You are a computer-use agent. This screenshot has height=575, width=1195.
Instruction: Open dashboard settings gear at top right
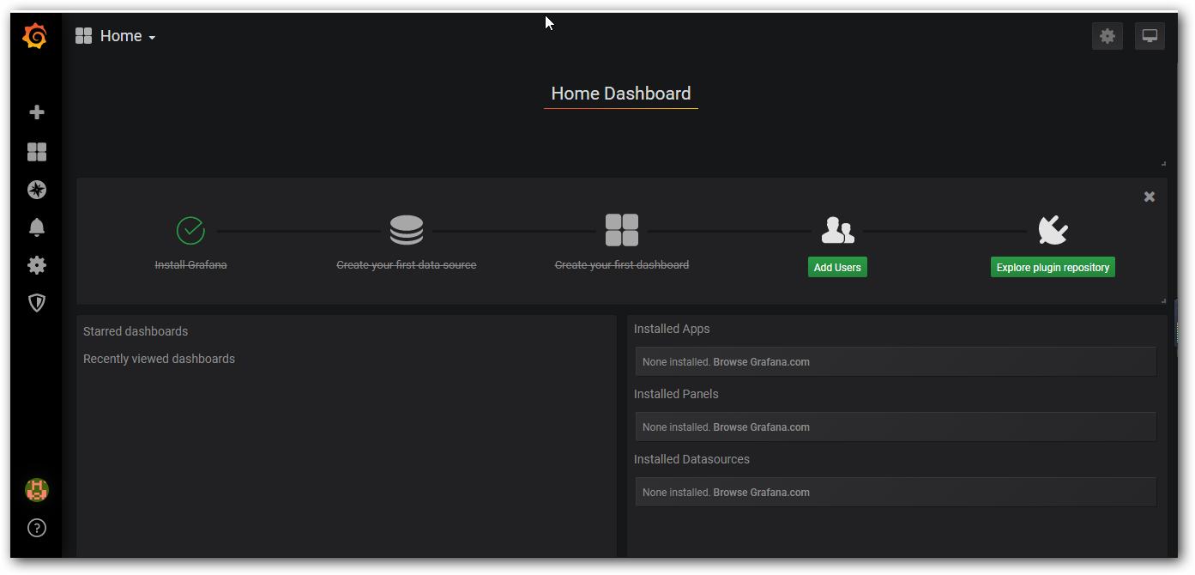point(1107,36)
